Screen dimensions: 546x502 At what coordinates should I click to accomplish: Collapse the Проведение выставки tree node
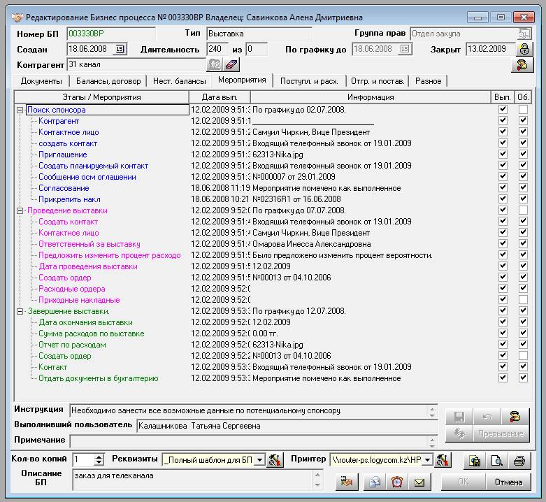pos(20,210)
